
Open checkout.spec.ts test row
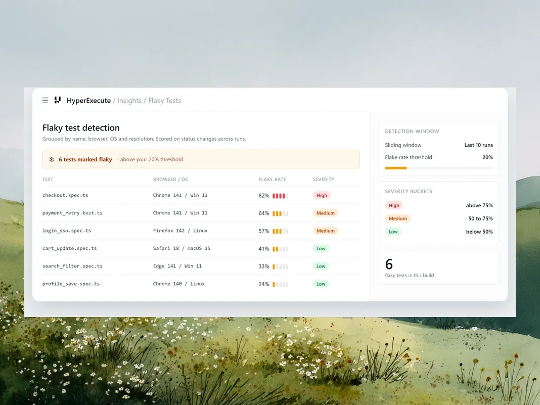(x=201, y=195)
